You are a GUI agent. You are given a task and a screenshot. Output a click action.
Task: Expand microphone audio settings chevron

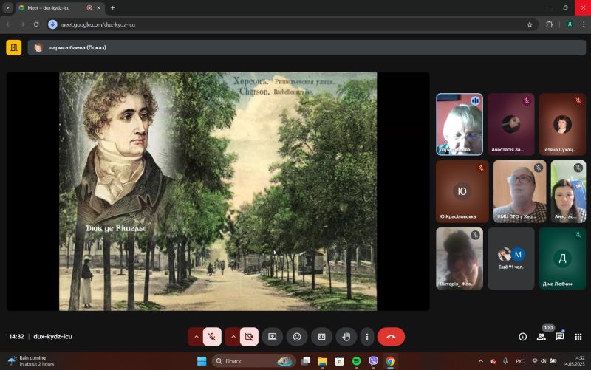(x=196, y=337)
